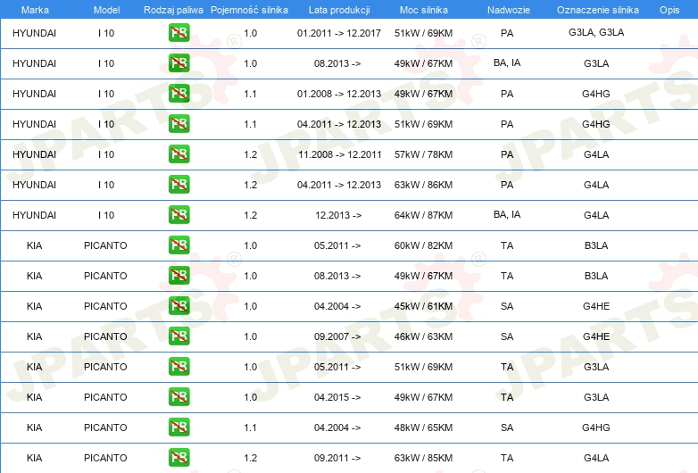Click the fuel icon in the 64kW / 87KM row

click(179, 214)
